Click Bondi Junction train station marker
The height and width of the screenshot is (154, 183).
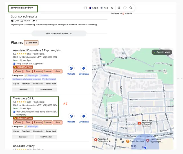pyautogui.click(x=128, y=141)
